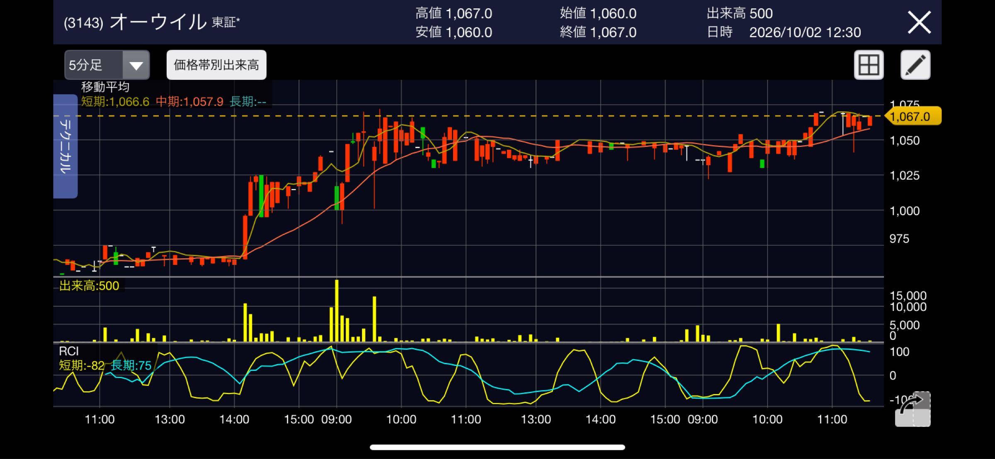Expand the 5分足 timeframe dropdown arrow

pyautogui.click(x=136, y=65)
